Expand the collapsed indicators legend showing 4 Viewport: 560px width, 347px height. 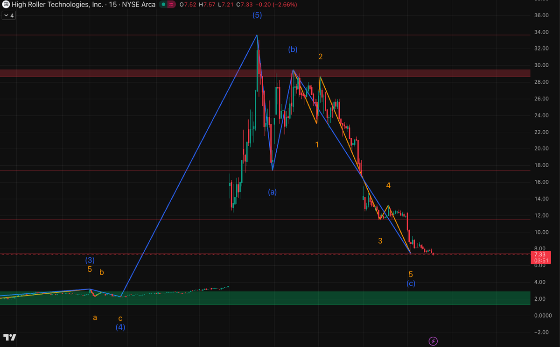click(9, 15)
